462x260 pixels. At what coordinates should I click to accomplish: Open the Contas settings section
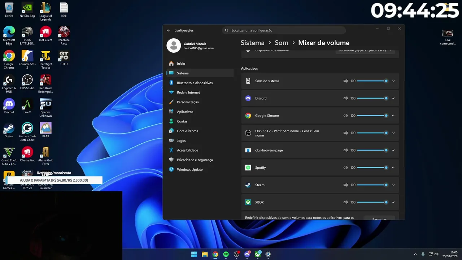click(x=200, y=121)
